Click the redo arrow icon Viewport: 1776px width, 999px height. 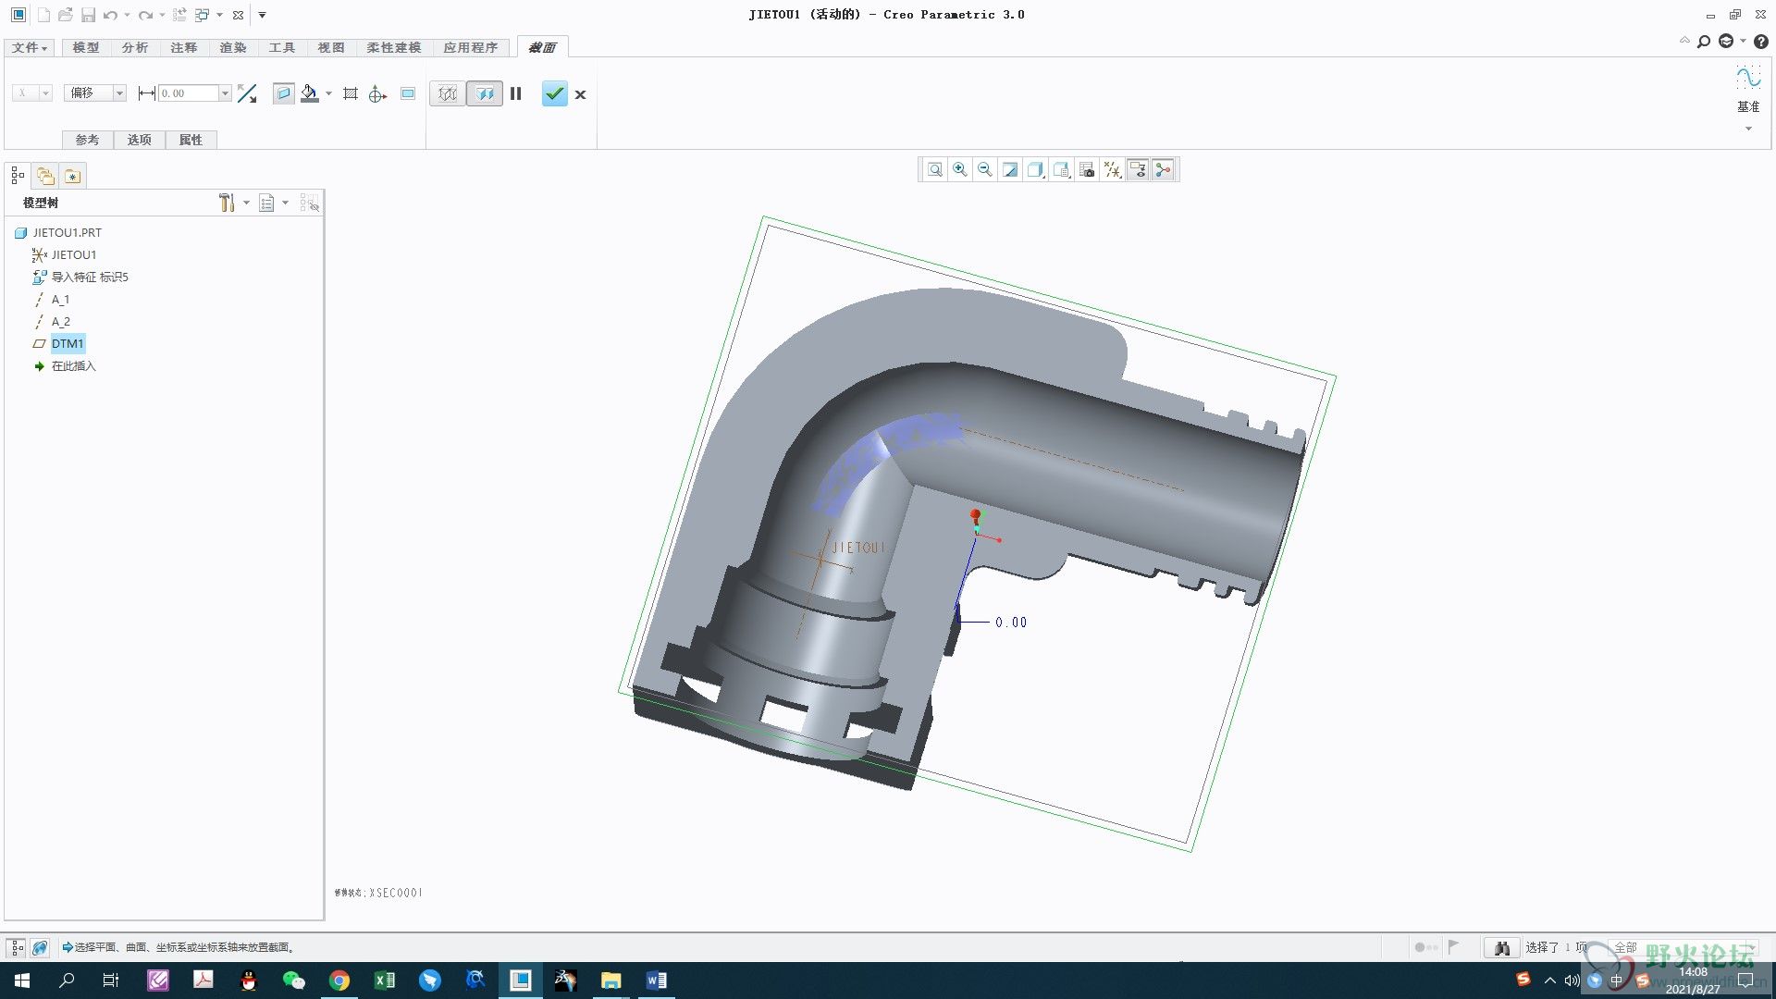pos(144,15)
